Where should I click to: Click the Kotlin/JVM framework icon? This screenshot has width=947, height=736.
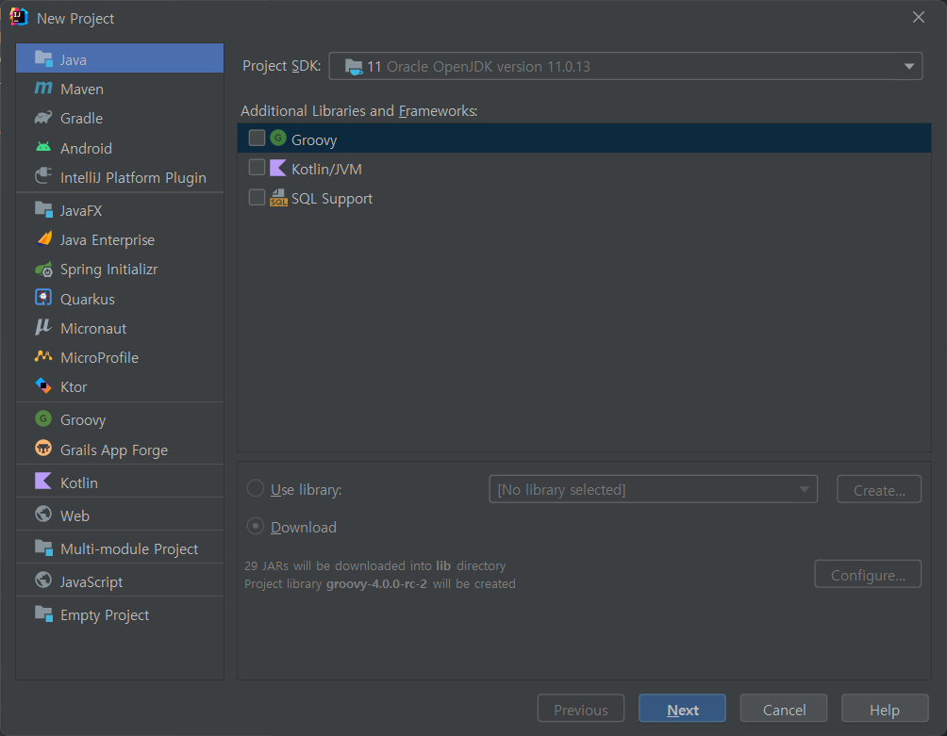pos(278,168)
